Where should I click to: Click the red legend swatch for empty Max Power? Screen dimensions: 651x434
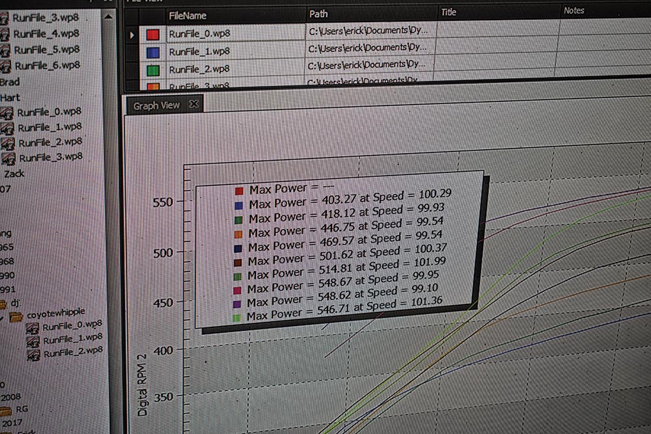(239, 191)
